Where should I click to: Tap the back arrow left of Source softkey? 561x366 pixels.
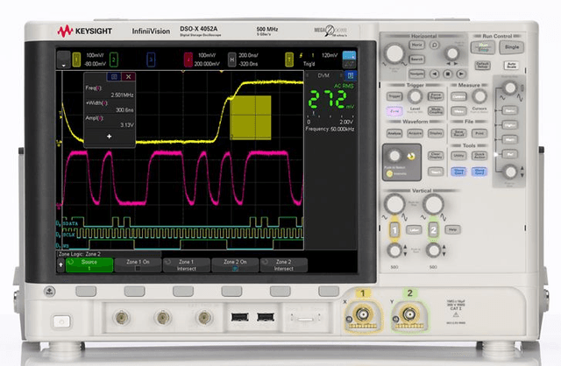(x=60, y=264)
